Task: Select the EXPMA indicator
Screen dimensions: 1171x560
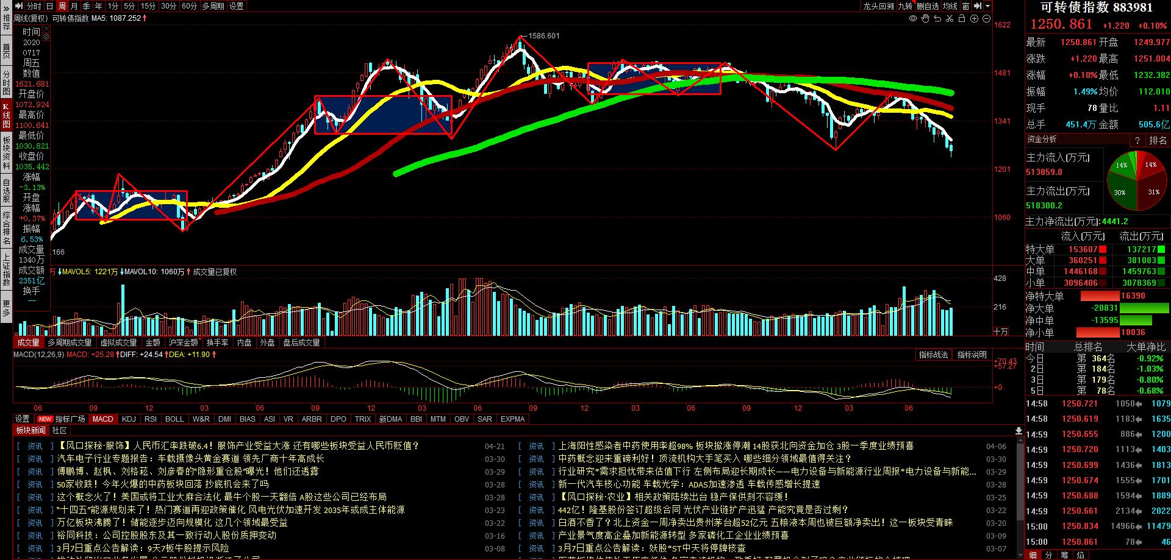Action: pos(512,419)
